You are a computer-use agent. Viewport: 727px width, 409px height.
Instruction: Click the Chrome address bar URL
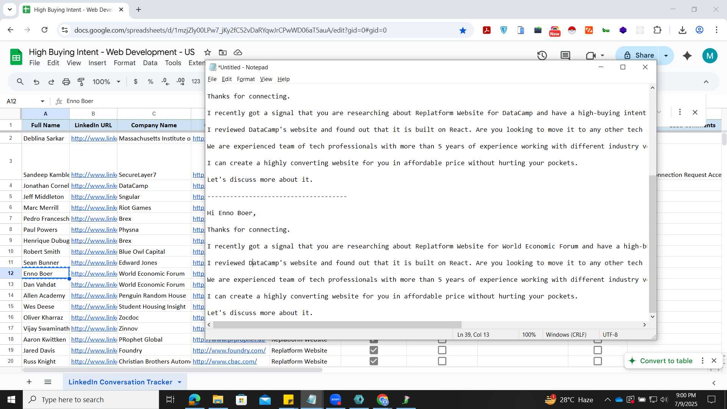230,30
